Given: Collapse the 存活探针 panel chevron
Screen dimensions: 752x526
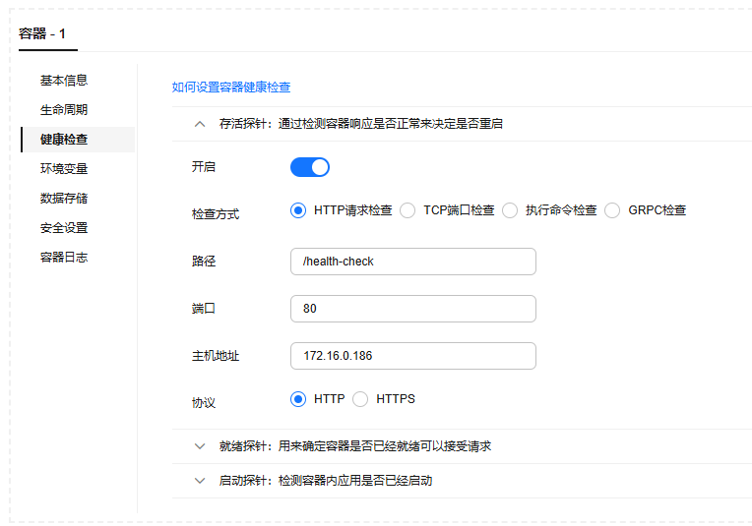Looking at the screenshot, I should coord(200,124).
